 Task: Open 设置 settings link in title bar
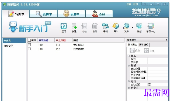pos(129,4)
